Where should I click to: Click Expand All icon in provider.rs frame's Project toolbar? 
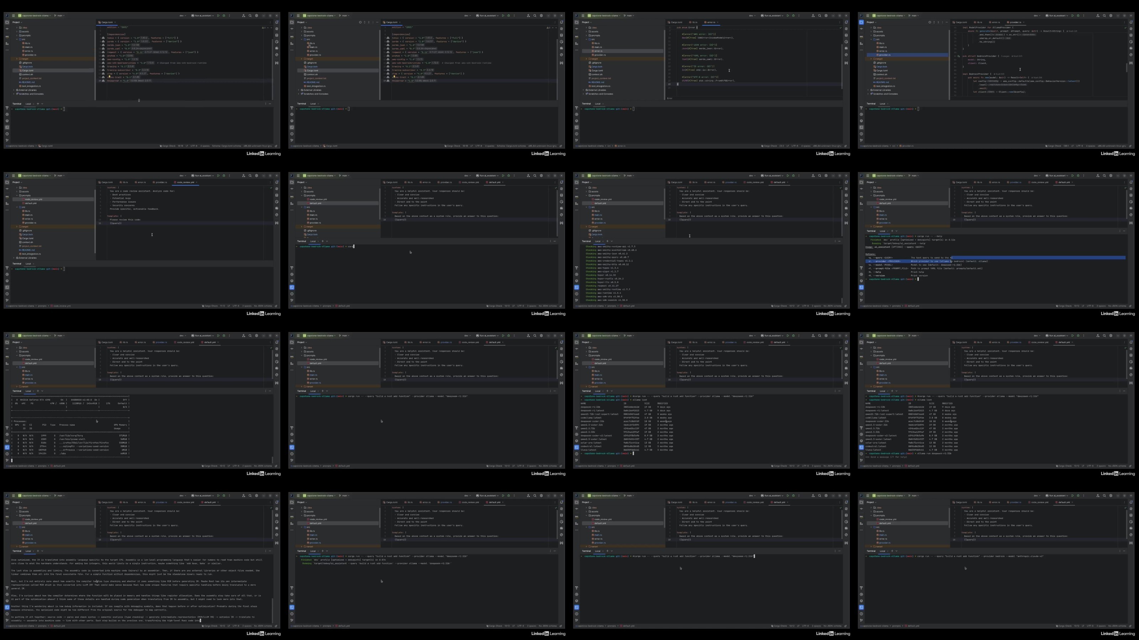point(934,22)
